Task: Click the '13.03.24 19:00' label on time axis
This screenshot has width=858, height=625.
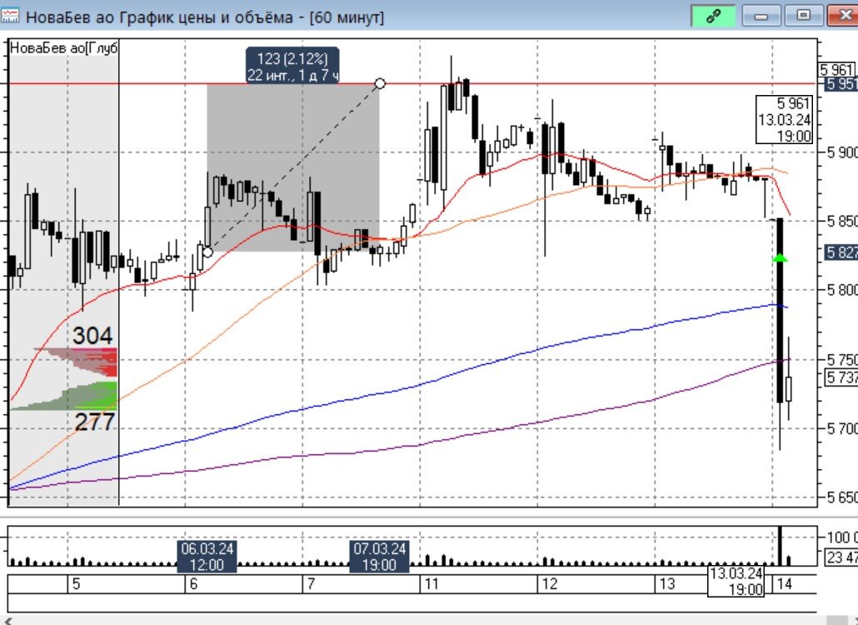Action: point(736,581)
